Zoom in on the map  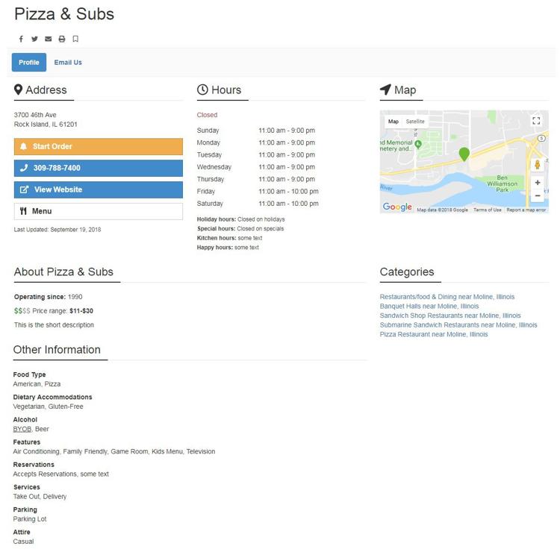pos(537,183)
